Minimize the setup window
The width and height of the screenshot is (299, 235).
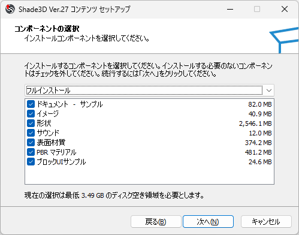coord(230,9)
